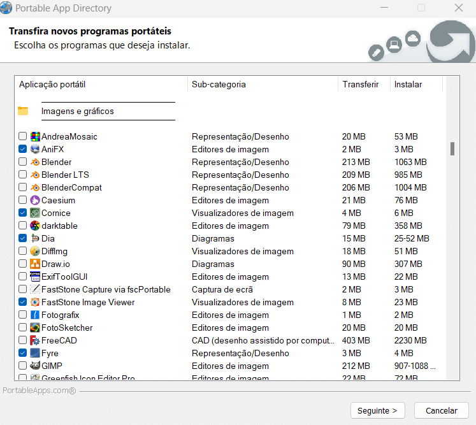This screenshot has height=425, width=476.
Task: Click the Imagens e gráficos folder icon
Action: click(x=23, y=111)
